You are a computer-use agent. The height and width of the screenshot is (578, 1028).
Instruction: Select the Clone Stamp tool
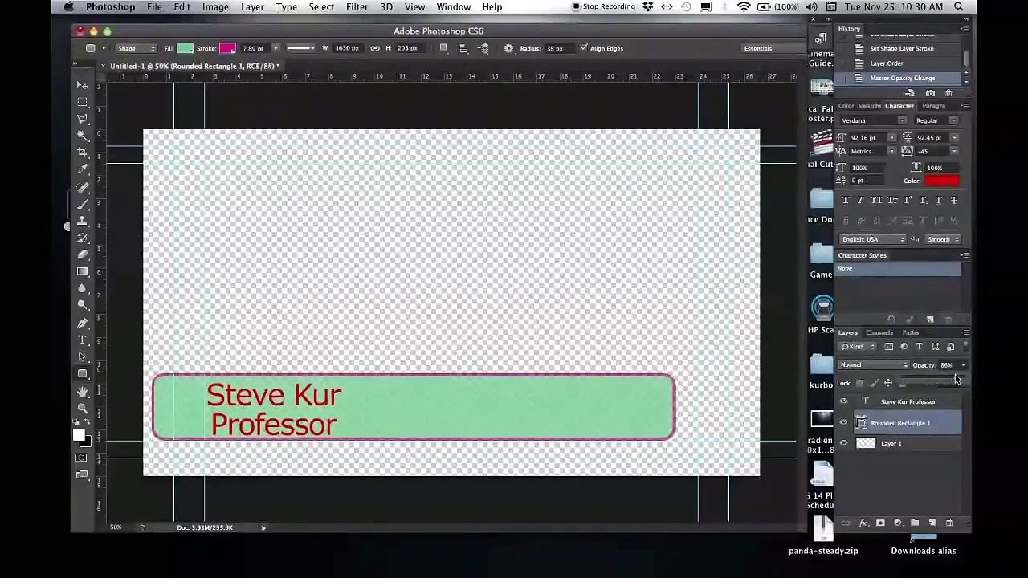[x=83, y=221]
